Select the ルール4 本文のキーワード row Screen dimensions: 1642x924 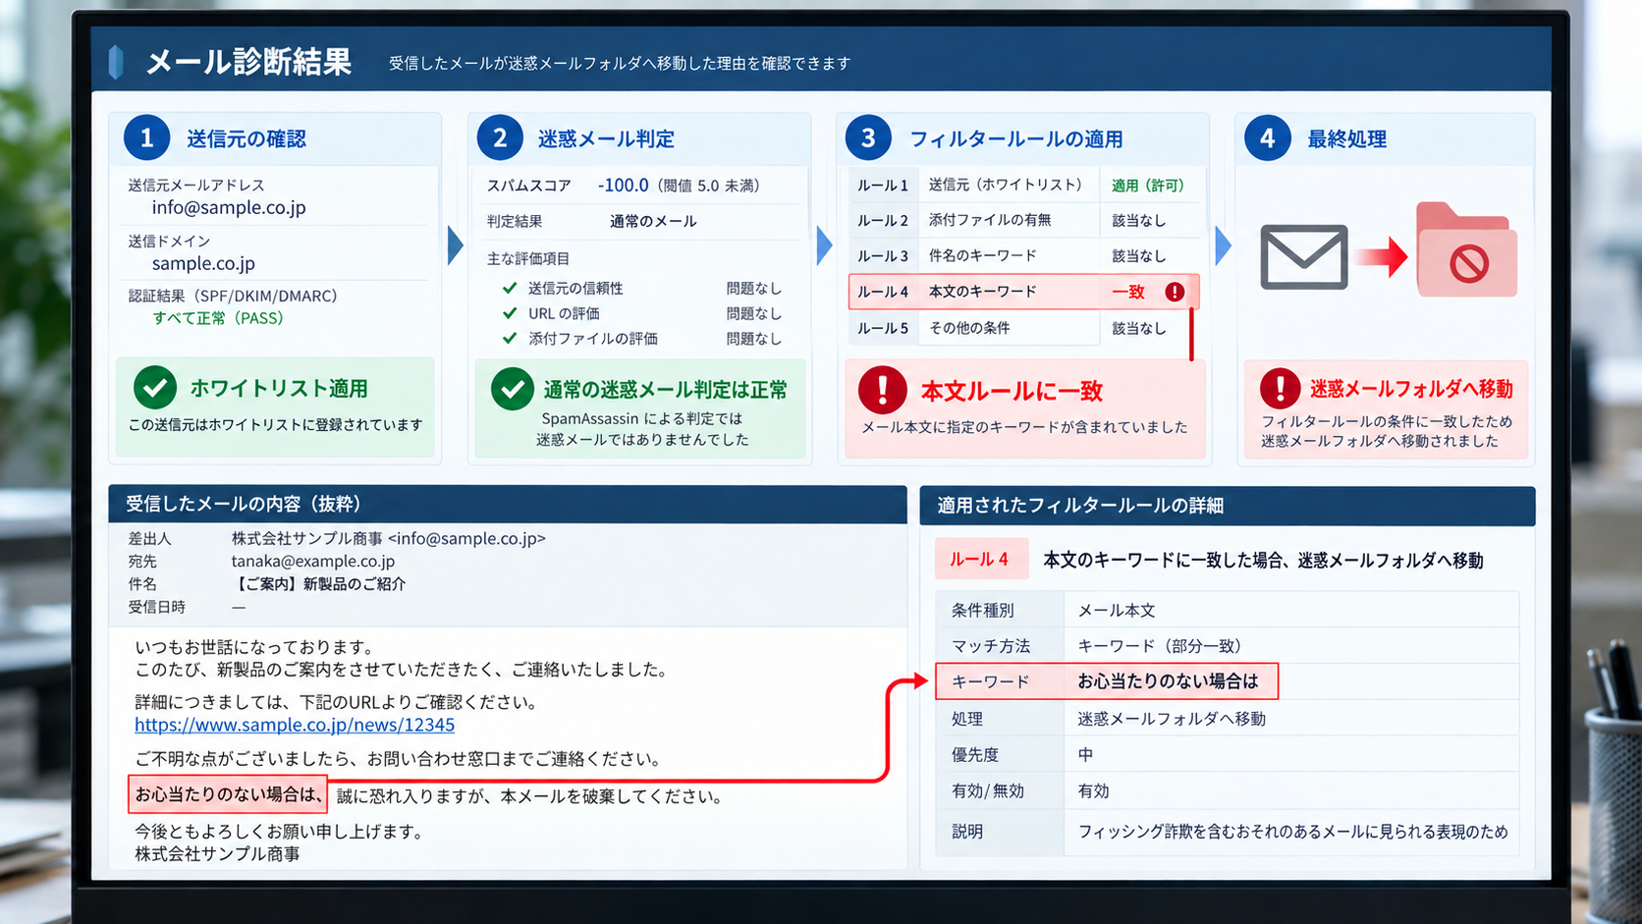click(1024, 292)
